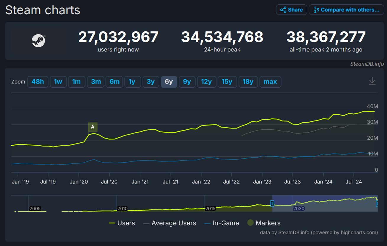The image size is (387, 246).
Task: Click the left navigator range handle
Action: click(272, 203)
